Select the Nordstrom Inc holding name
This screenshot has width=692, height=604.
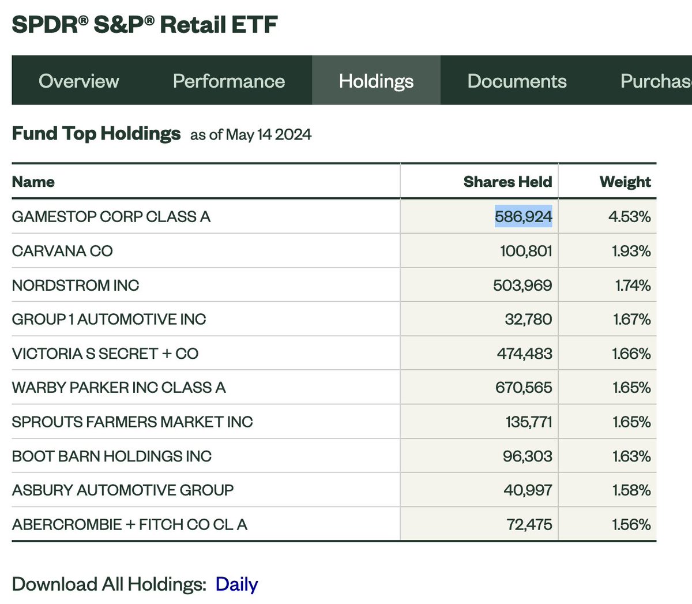coord(76,285)
